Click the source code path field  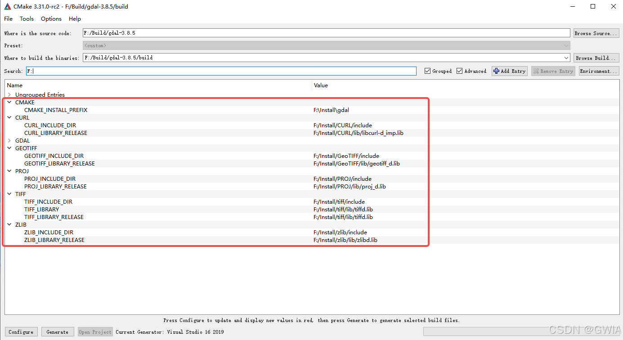(326, 33)
